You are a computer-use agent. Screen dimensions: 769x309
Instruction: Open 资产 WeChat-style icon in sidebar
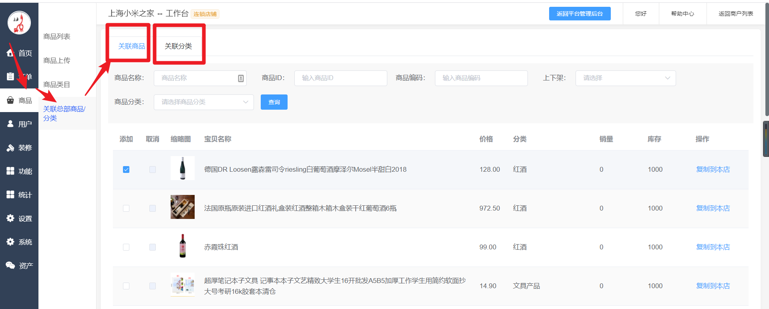click(10, 265)
